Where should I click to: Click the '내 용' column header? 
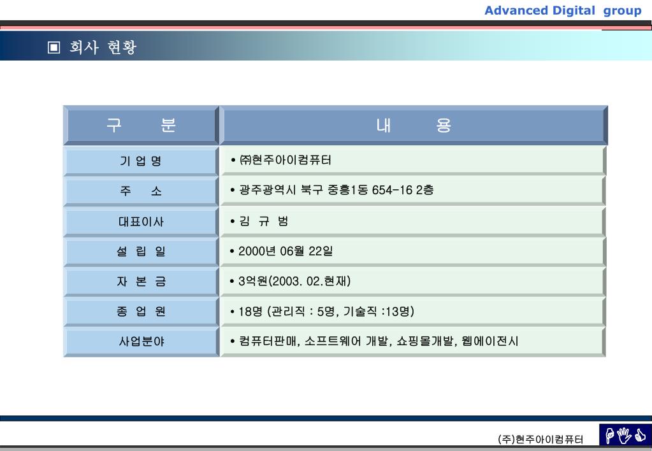[x=414, y=125]
